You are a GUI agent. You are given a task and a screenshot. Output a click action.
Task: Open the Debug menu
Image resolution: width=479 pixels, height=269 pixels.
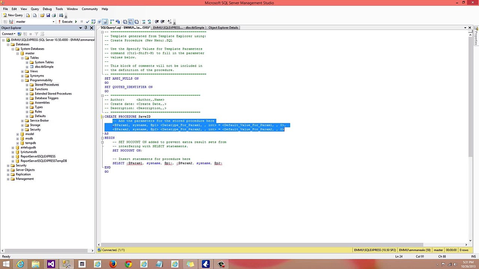click(47, 9)
